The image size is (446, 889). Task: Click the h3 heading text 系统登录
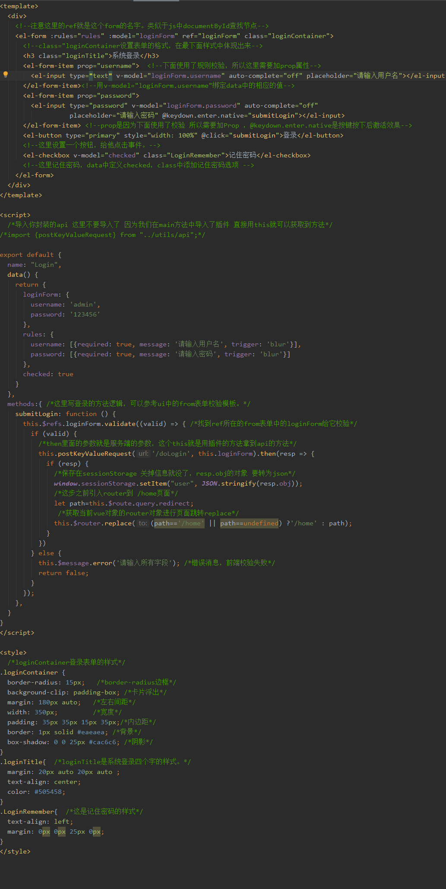(x=126, y=56)
